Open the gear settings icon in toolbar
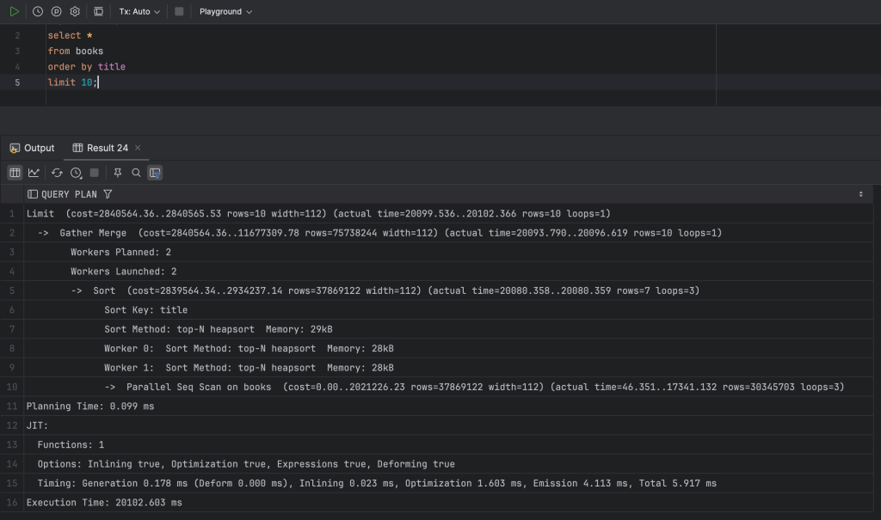The height and width of the screenshot is (520, 881). tap(74, 11)
